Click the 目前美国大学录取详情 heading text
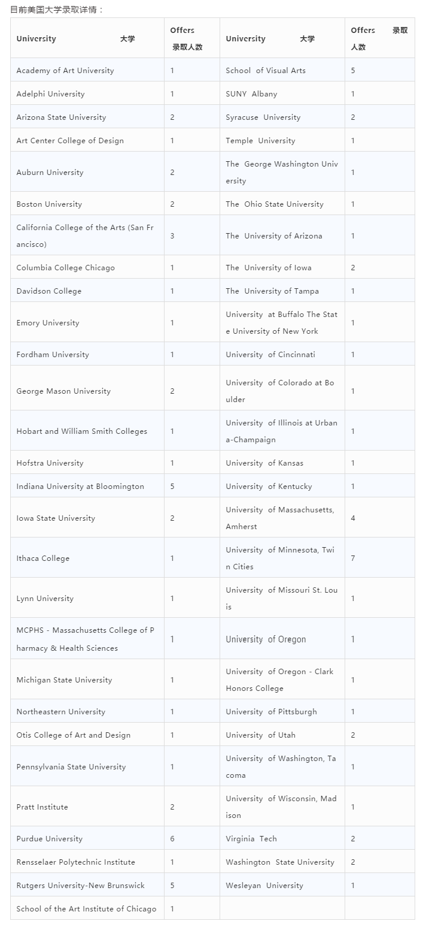 57,9
